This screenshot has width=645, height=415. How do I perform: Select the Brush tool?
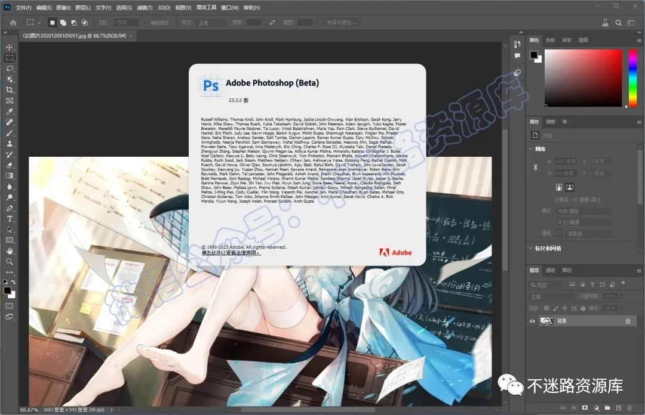click(x=10, y=133)
